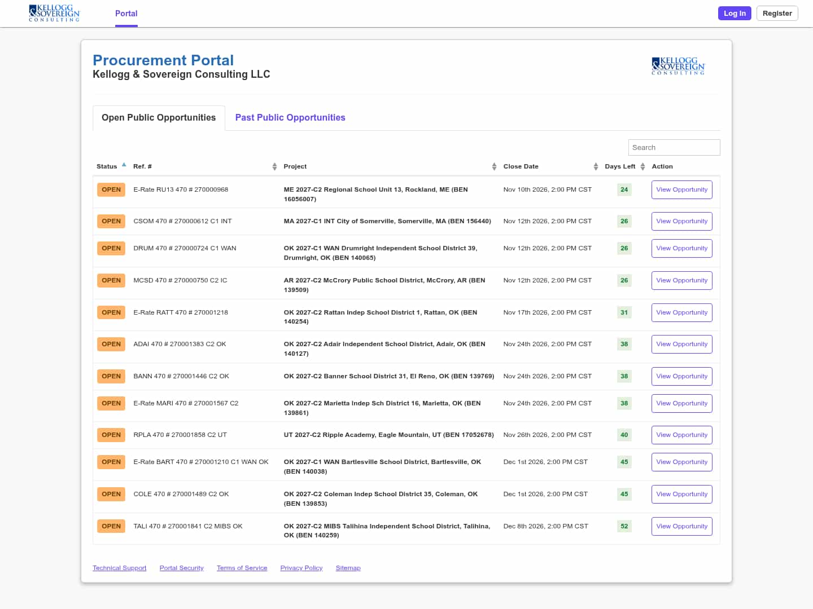
Task: Open the Privacy Policy footer link
Action: point(301,568)
